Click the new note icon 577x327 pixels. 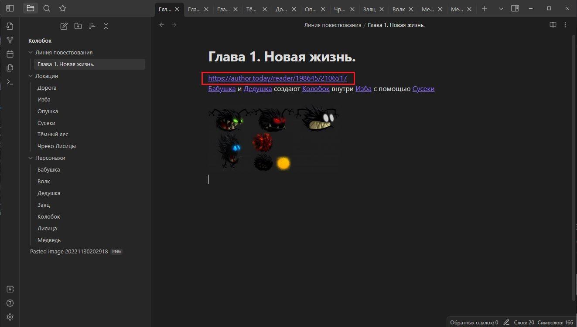click(64, 26)
